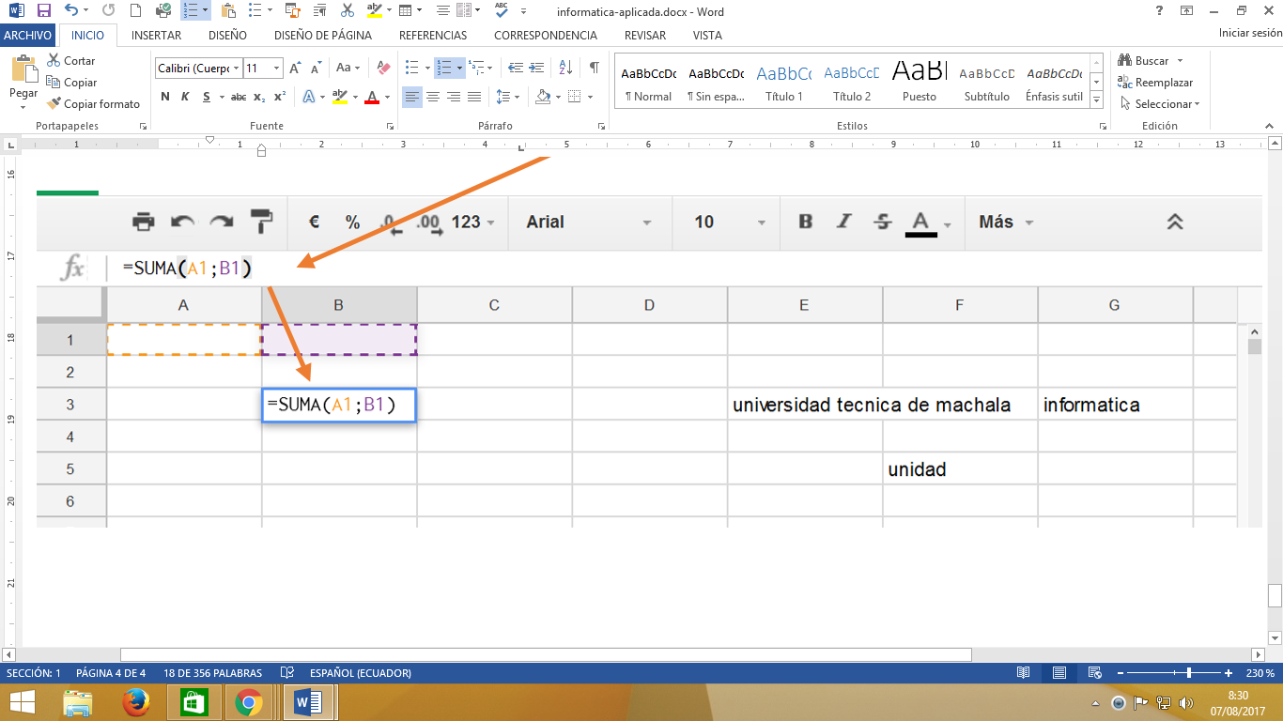Viewport: 1283px width, 721px height.
Task: Zoom in using the plus on the zoom slider
Action: pos(1228,673)
